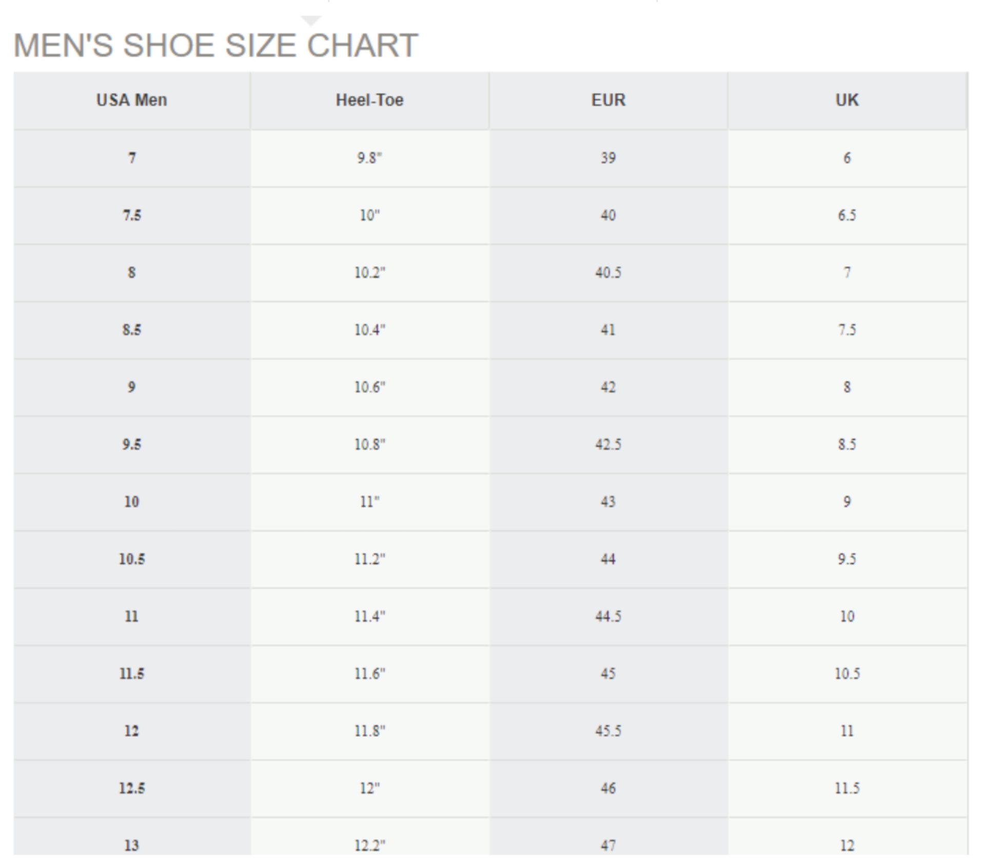
Task: Select USA Men size 13 cell
Action: click(x=132, y=845)
